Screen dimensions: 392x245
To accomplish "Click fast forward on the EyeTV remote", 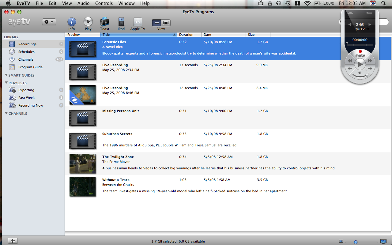I will tap(370, 61).
